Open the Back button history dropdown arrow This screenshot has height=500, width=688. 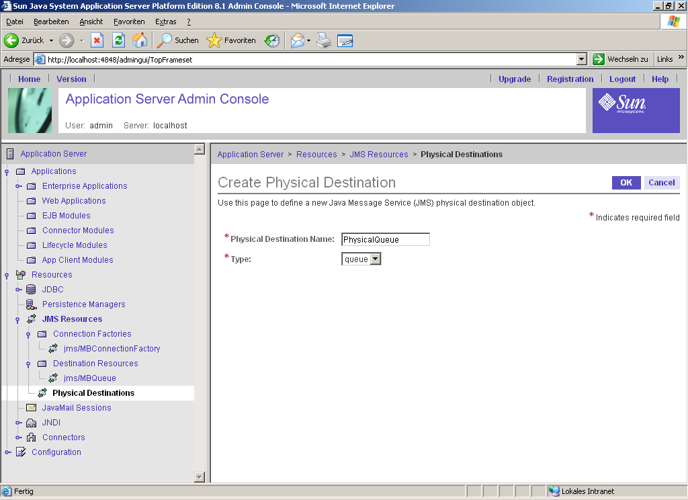click(51, 40)
